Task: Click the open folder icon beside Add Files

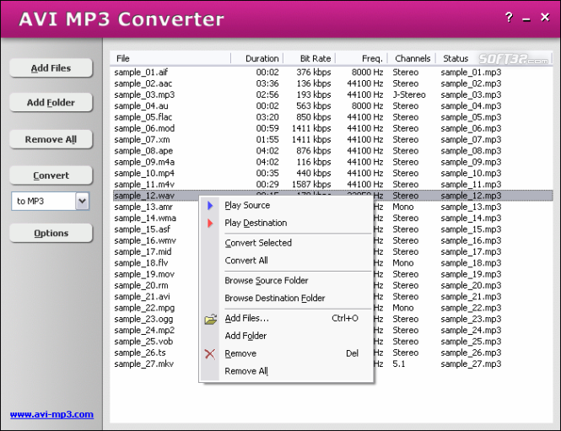Action: 211,319
